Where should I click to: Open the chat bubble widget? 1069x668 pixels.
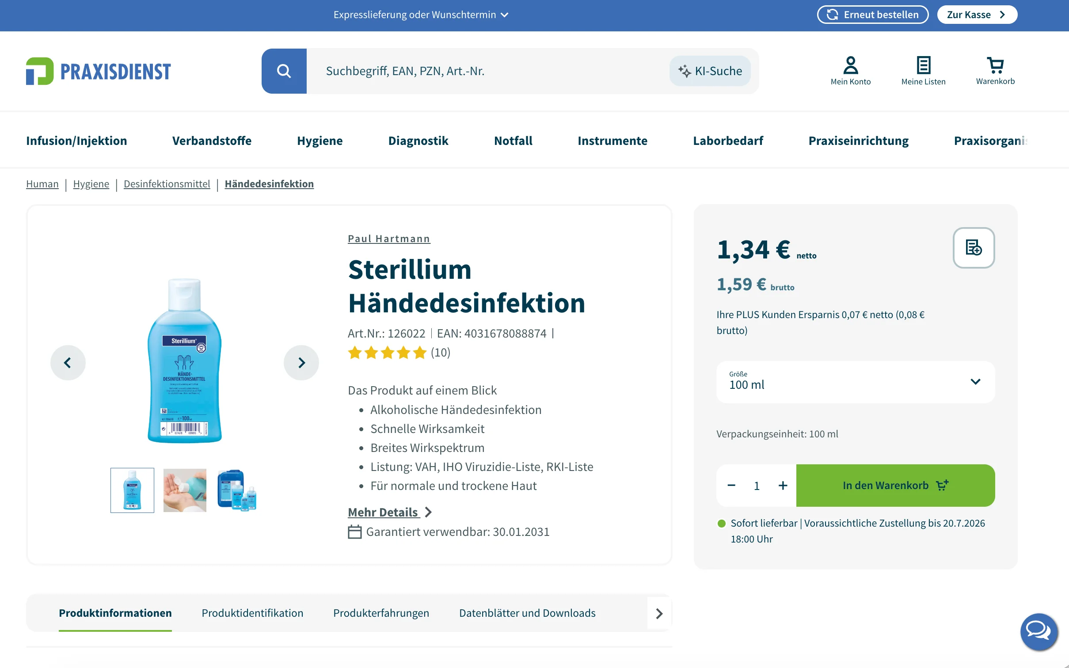coord(1039,631)
